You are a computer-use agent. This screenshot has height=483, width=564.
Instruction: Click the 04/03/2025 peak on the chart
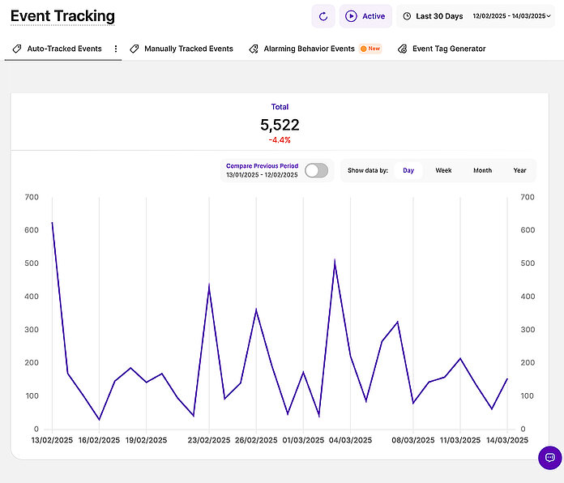click(x=335, y=261)
